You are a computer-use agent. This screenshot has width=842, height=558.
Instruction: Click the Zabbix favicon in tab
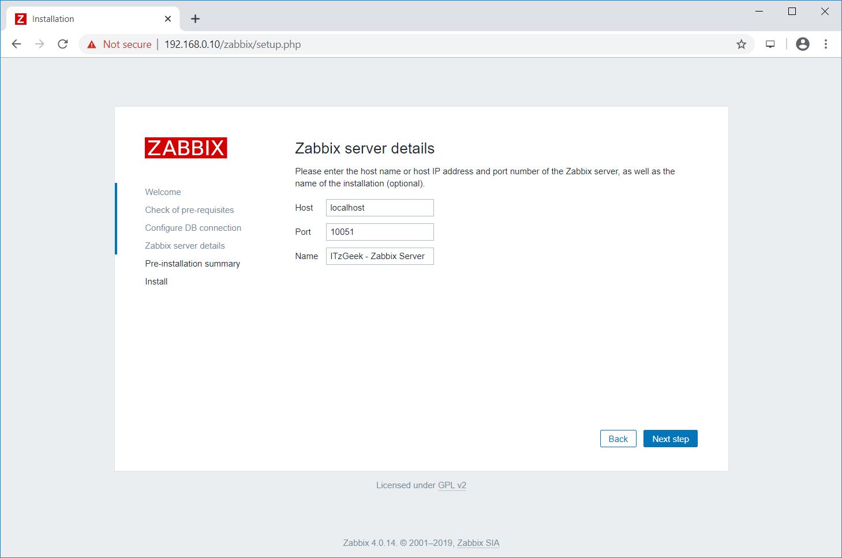click(x=21, y=19)
